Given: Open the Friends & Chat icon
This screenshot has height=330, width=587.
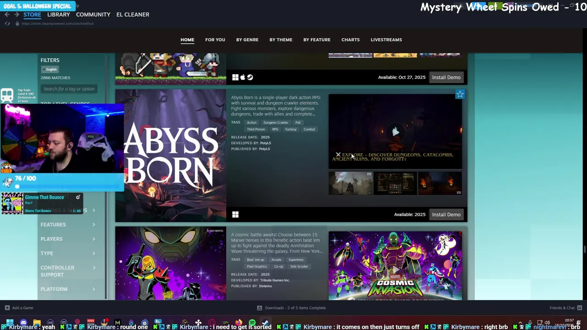Looking at the screenshot, I should (580, 308).
